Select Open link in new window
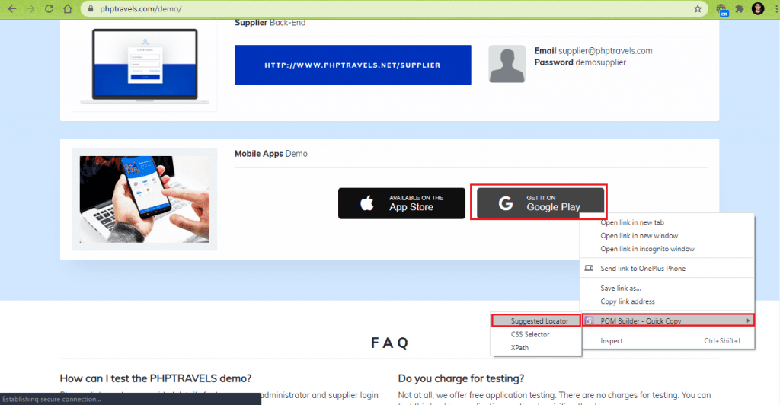780x405 pixels. [667, 235]
